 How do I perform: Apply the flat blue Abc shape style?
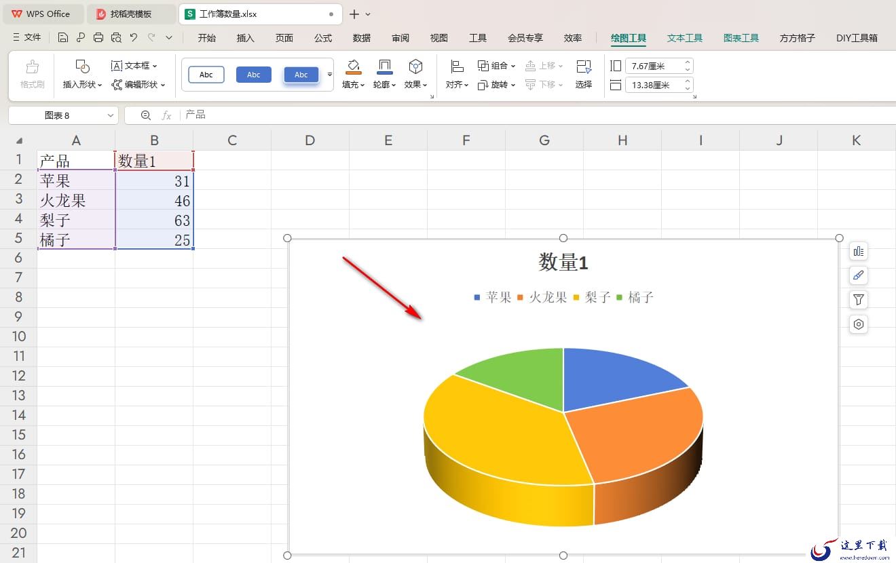pyautogui.click(x=254, y=75)
